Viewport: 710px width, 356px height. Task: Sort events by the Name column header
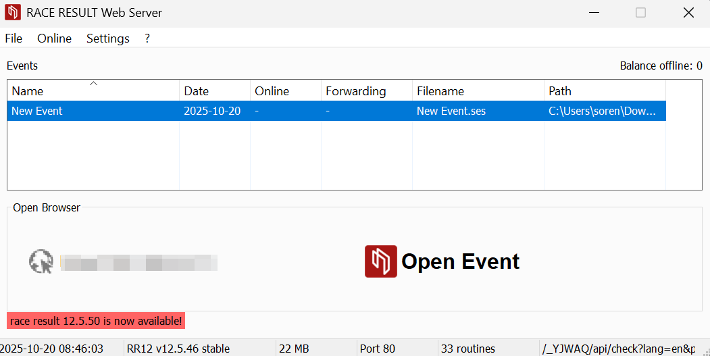93,91
